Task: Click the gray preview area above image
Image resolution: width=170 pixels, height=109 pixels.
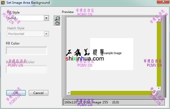Action: pos(111,27)
